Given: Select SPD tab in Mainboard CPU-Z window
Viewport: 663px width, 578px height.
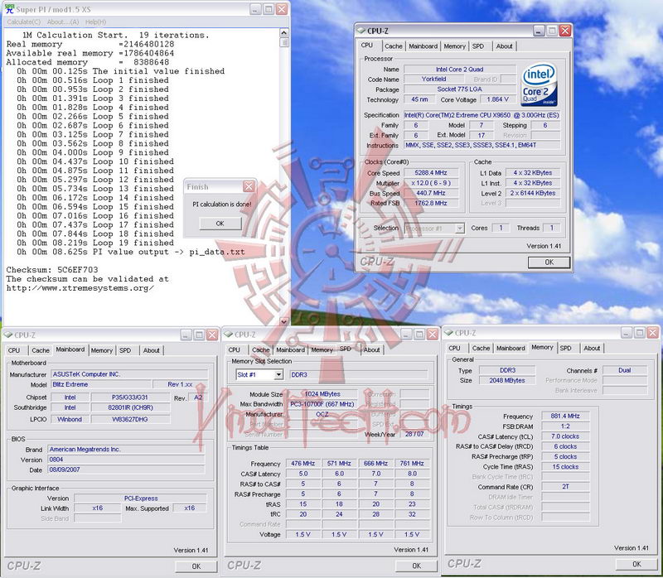Looking at the screenshot, I should [125, 350].
